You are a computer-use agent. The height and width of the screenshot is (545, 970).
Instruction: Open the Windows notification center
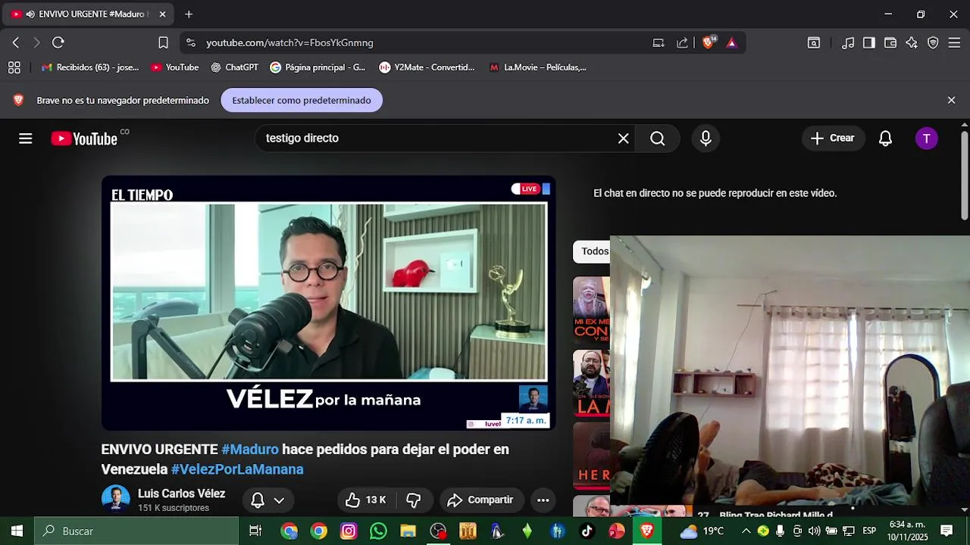[x=947, y=531]
